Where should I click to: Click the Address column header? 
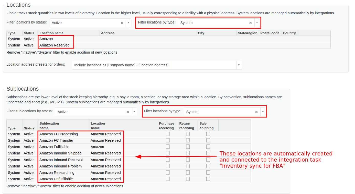(148, 33)
